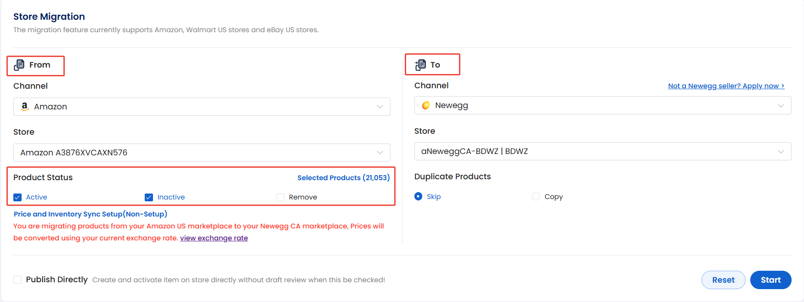Expand the source Channel dropdown arrow
The width and height of the screenshot is (804, 302).
pyautogui.click(x=380, y=107)
